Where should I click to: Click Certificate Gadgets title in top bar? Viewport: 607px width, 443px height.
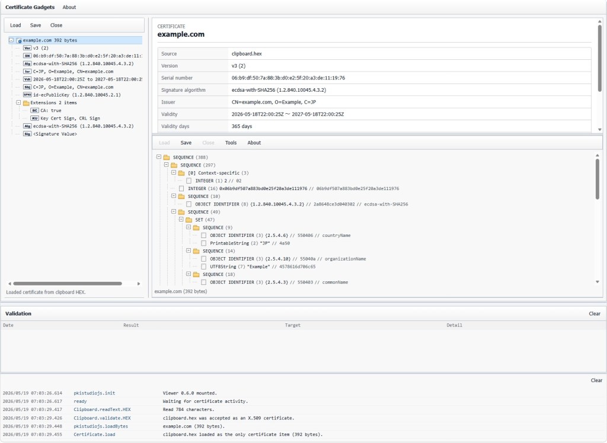click(x=30, y=7)
